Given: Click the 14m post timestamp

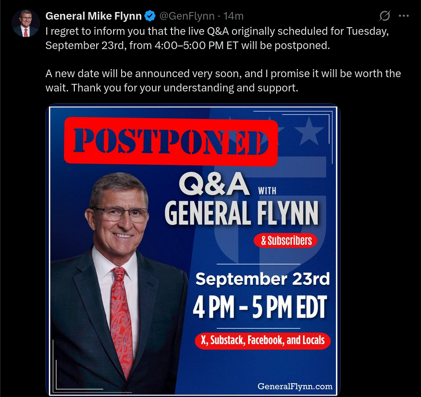Looking at the screenshot, I should coord(233,17).
